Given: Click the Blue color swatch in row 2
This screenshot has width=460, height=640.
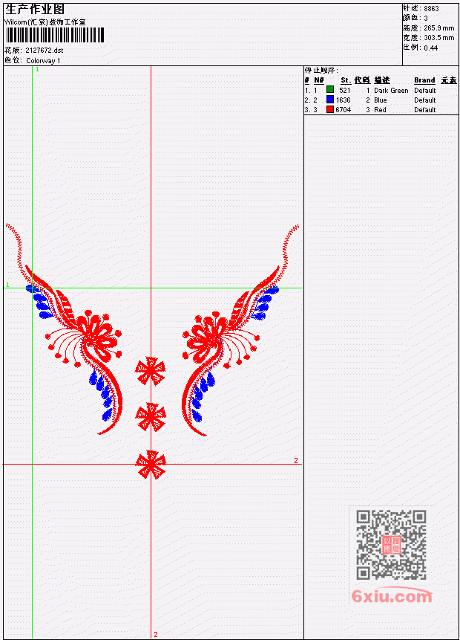Looking at the screenshot, I should pyautogui.click(x=330, y=100).
